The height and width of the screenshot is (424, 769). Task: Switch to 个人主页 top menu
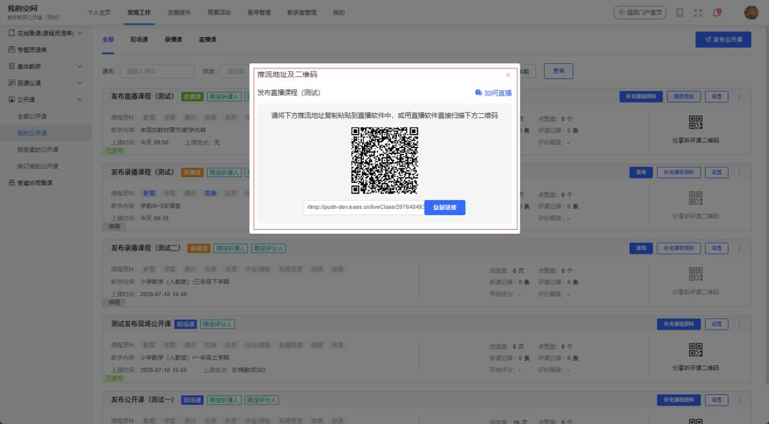98,13
